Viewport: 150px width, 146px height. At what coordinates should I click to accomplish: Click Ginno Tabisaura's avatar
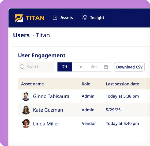pos(26,96)
